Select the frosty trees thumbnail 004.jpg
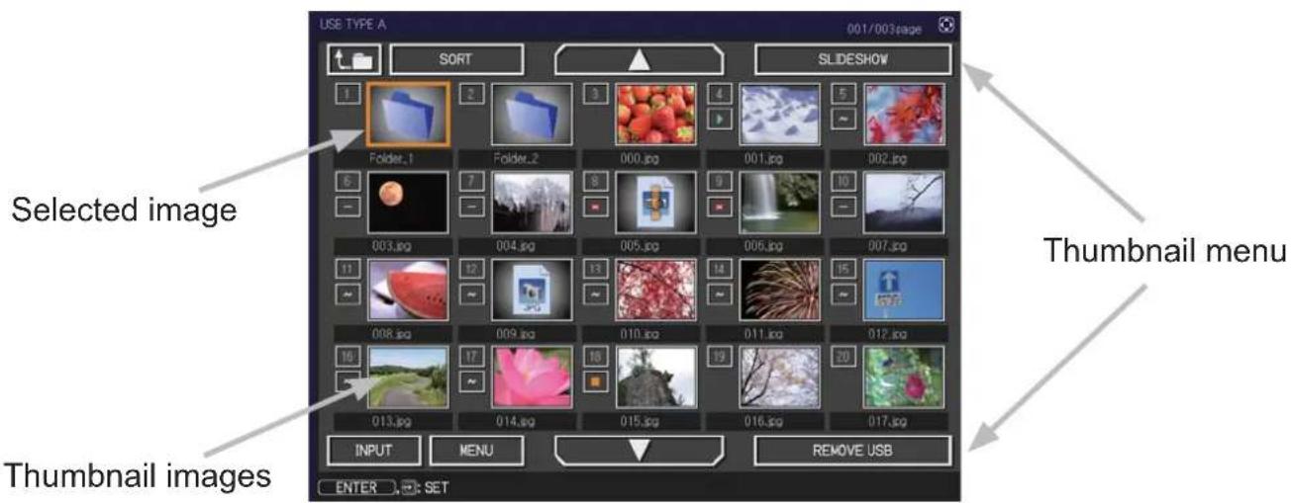The height and width of the screenshot is (503, 1291). 532,202
